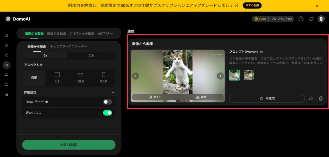Open the Home icon in the sidebar
Viewport: 329px width, 157px height.
tap(6, 35)
